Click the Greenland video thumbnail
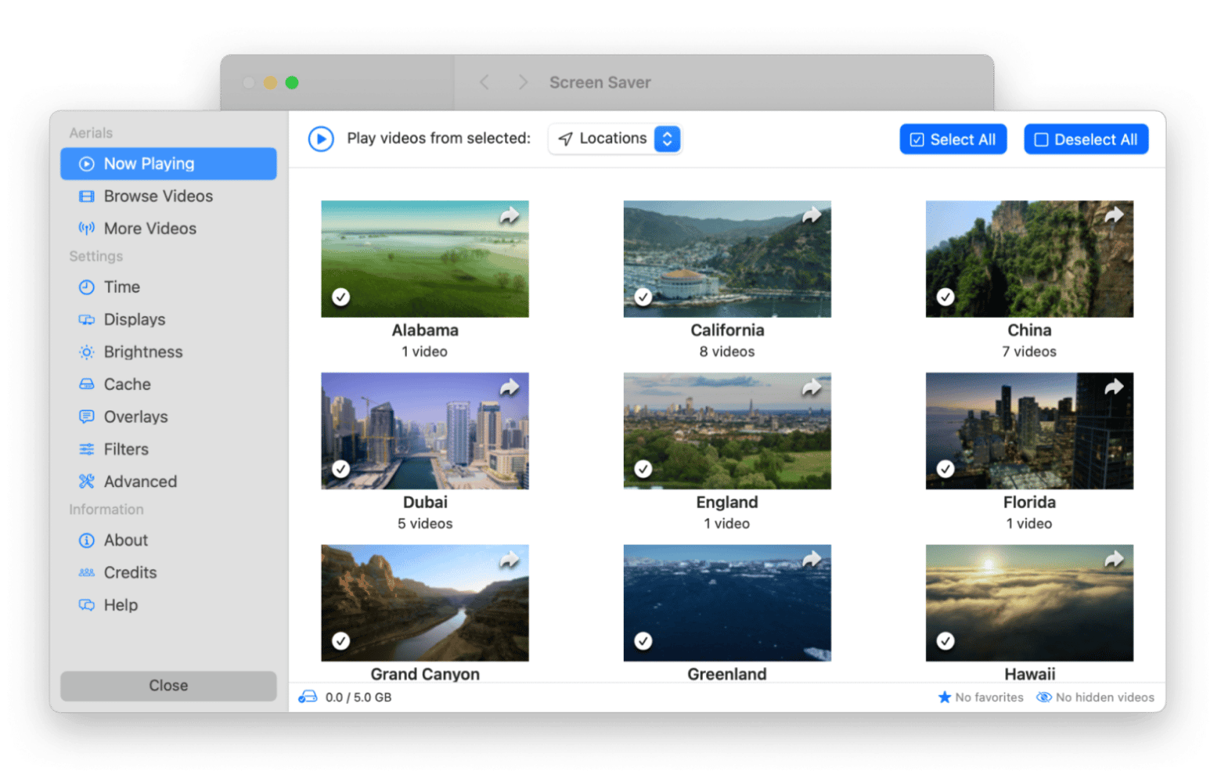The image size is (1221, 775). (727, 603)
